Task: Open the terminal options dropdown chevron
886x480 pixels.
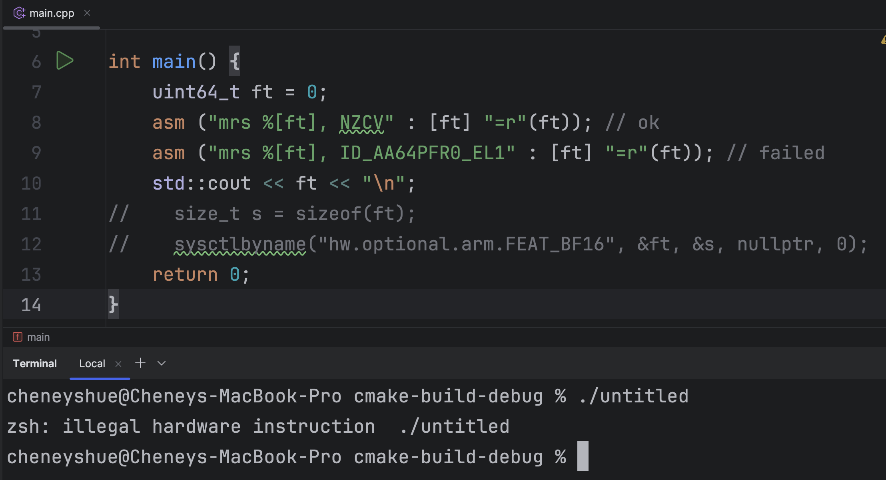Action: pyautogui.click(x=162, y=363)
